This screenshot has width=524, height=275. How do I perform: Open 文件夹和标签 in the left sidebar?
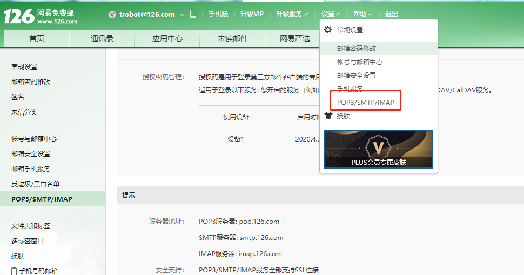click(31, 225)
